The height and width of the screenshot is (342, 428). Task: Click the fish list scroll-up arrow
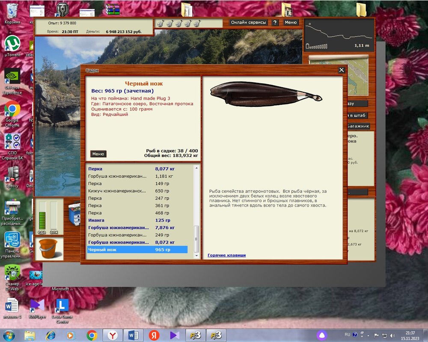(x=196, y=168)
